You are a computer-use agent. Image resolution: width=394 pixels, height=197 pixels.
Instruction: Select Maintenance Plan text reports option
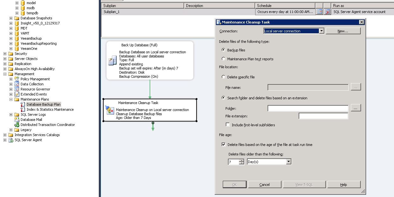point(223,59)
